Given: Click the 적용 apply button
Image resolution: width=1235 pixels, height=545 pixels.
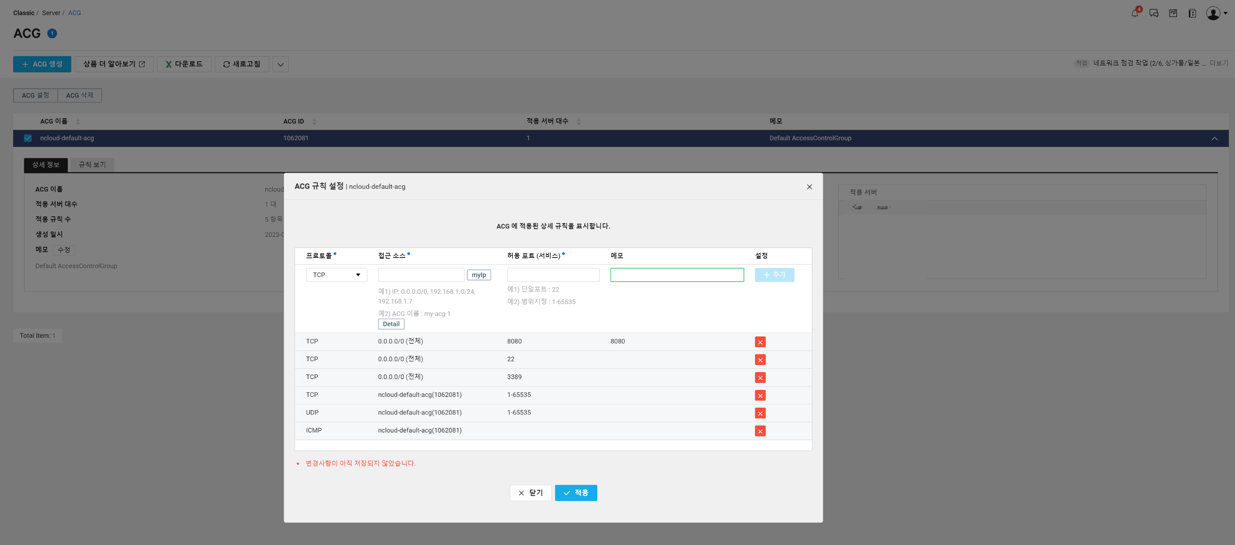Looking at the screenshot, I should click(576, 492).
